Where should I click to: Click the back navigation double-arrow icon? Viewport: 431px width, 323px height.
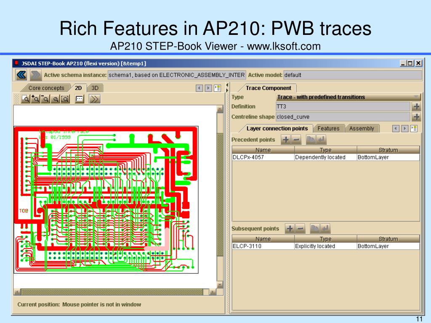point(21,75)
